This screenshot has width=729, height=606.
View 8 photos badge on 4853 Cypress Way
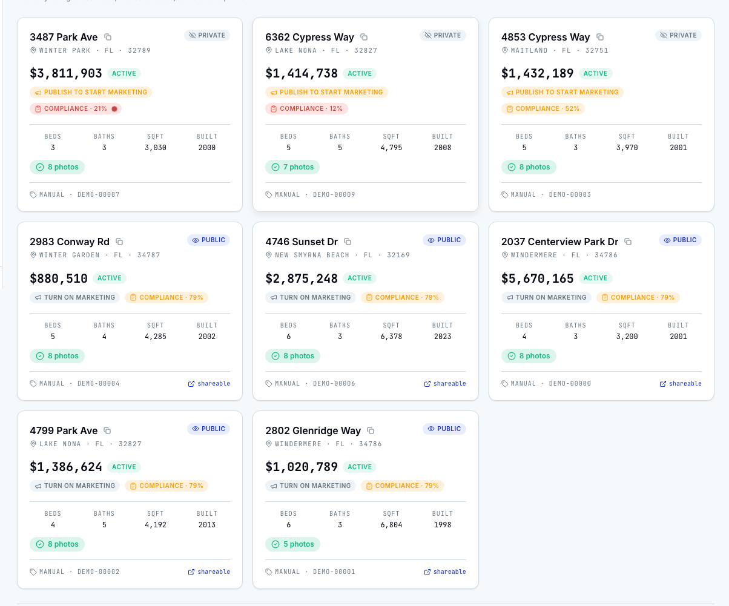point(529,167)
